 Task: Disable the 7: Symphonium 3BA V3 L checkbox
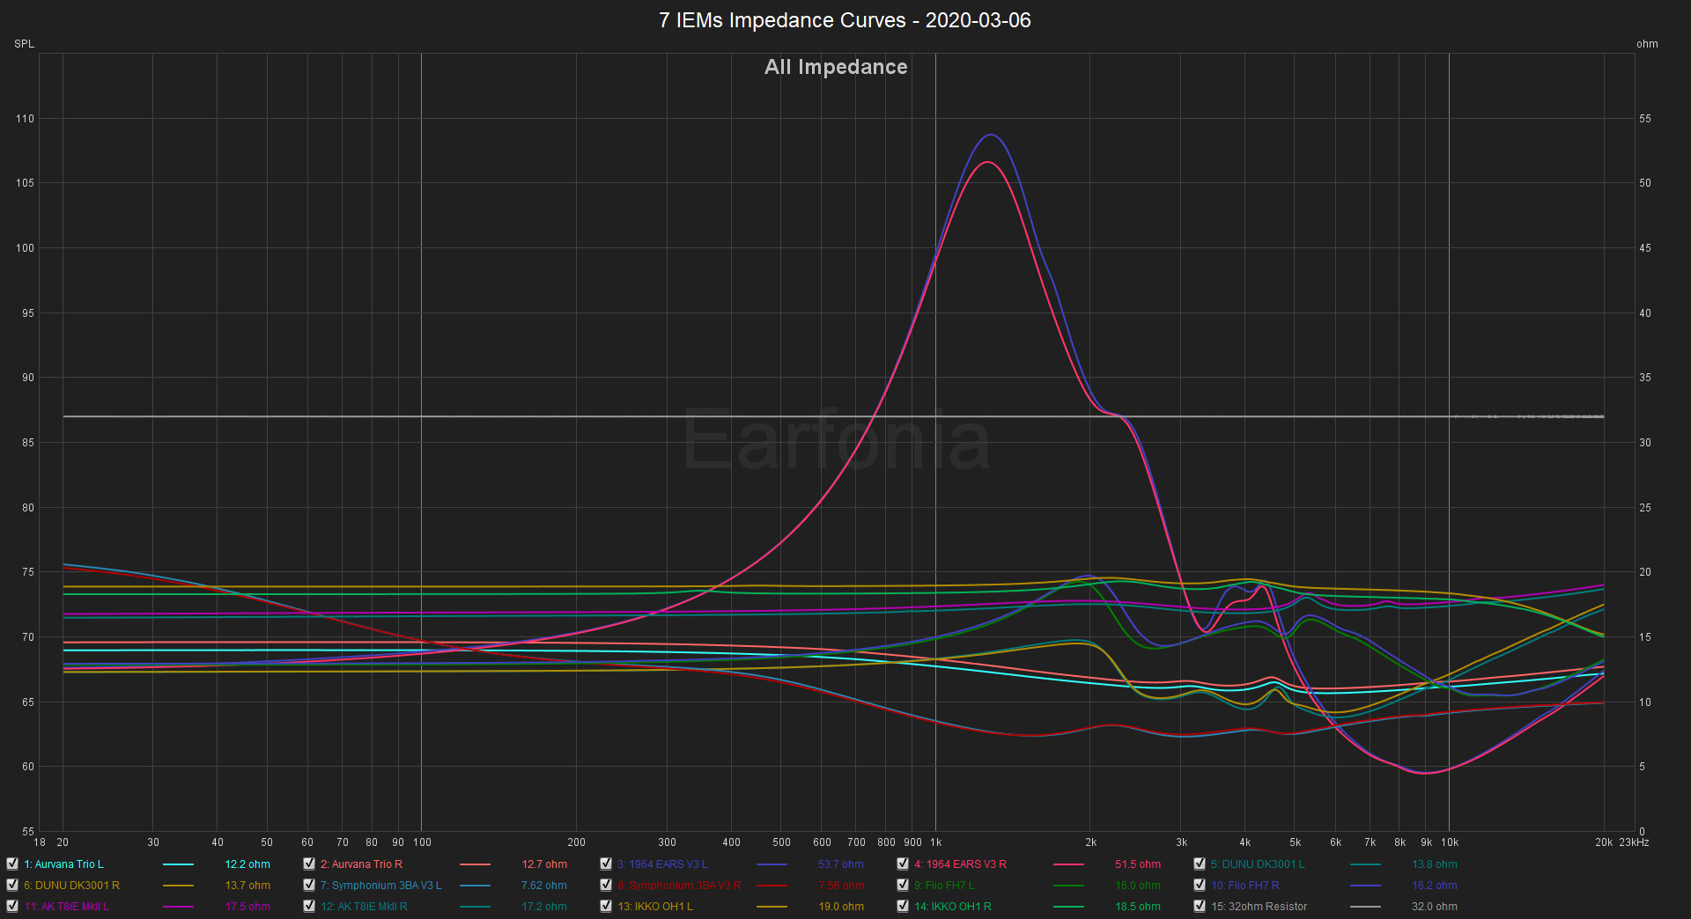[x=309, y=885]
